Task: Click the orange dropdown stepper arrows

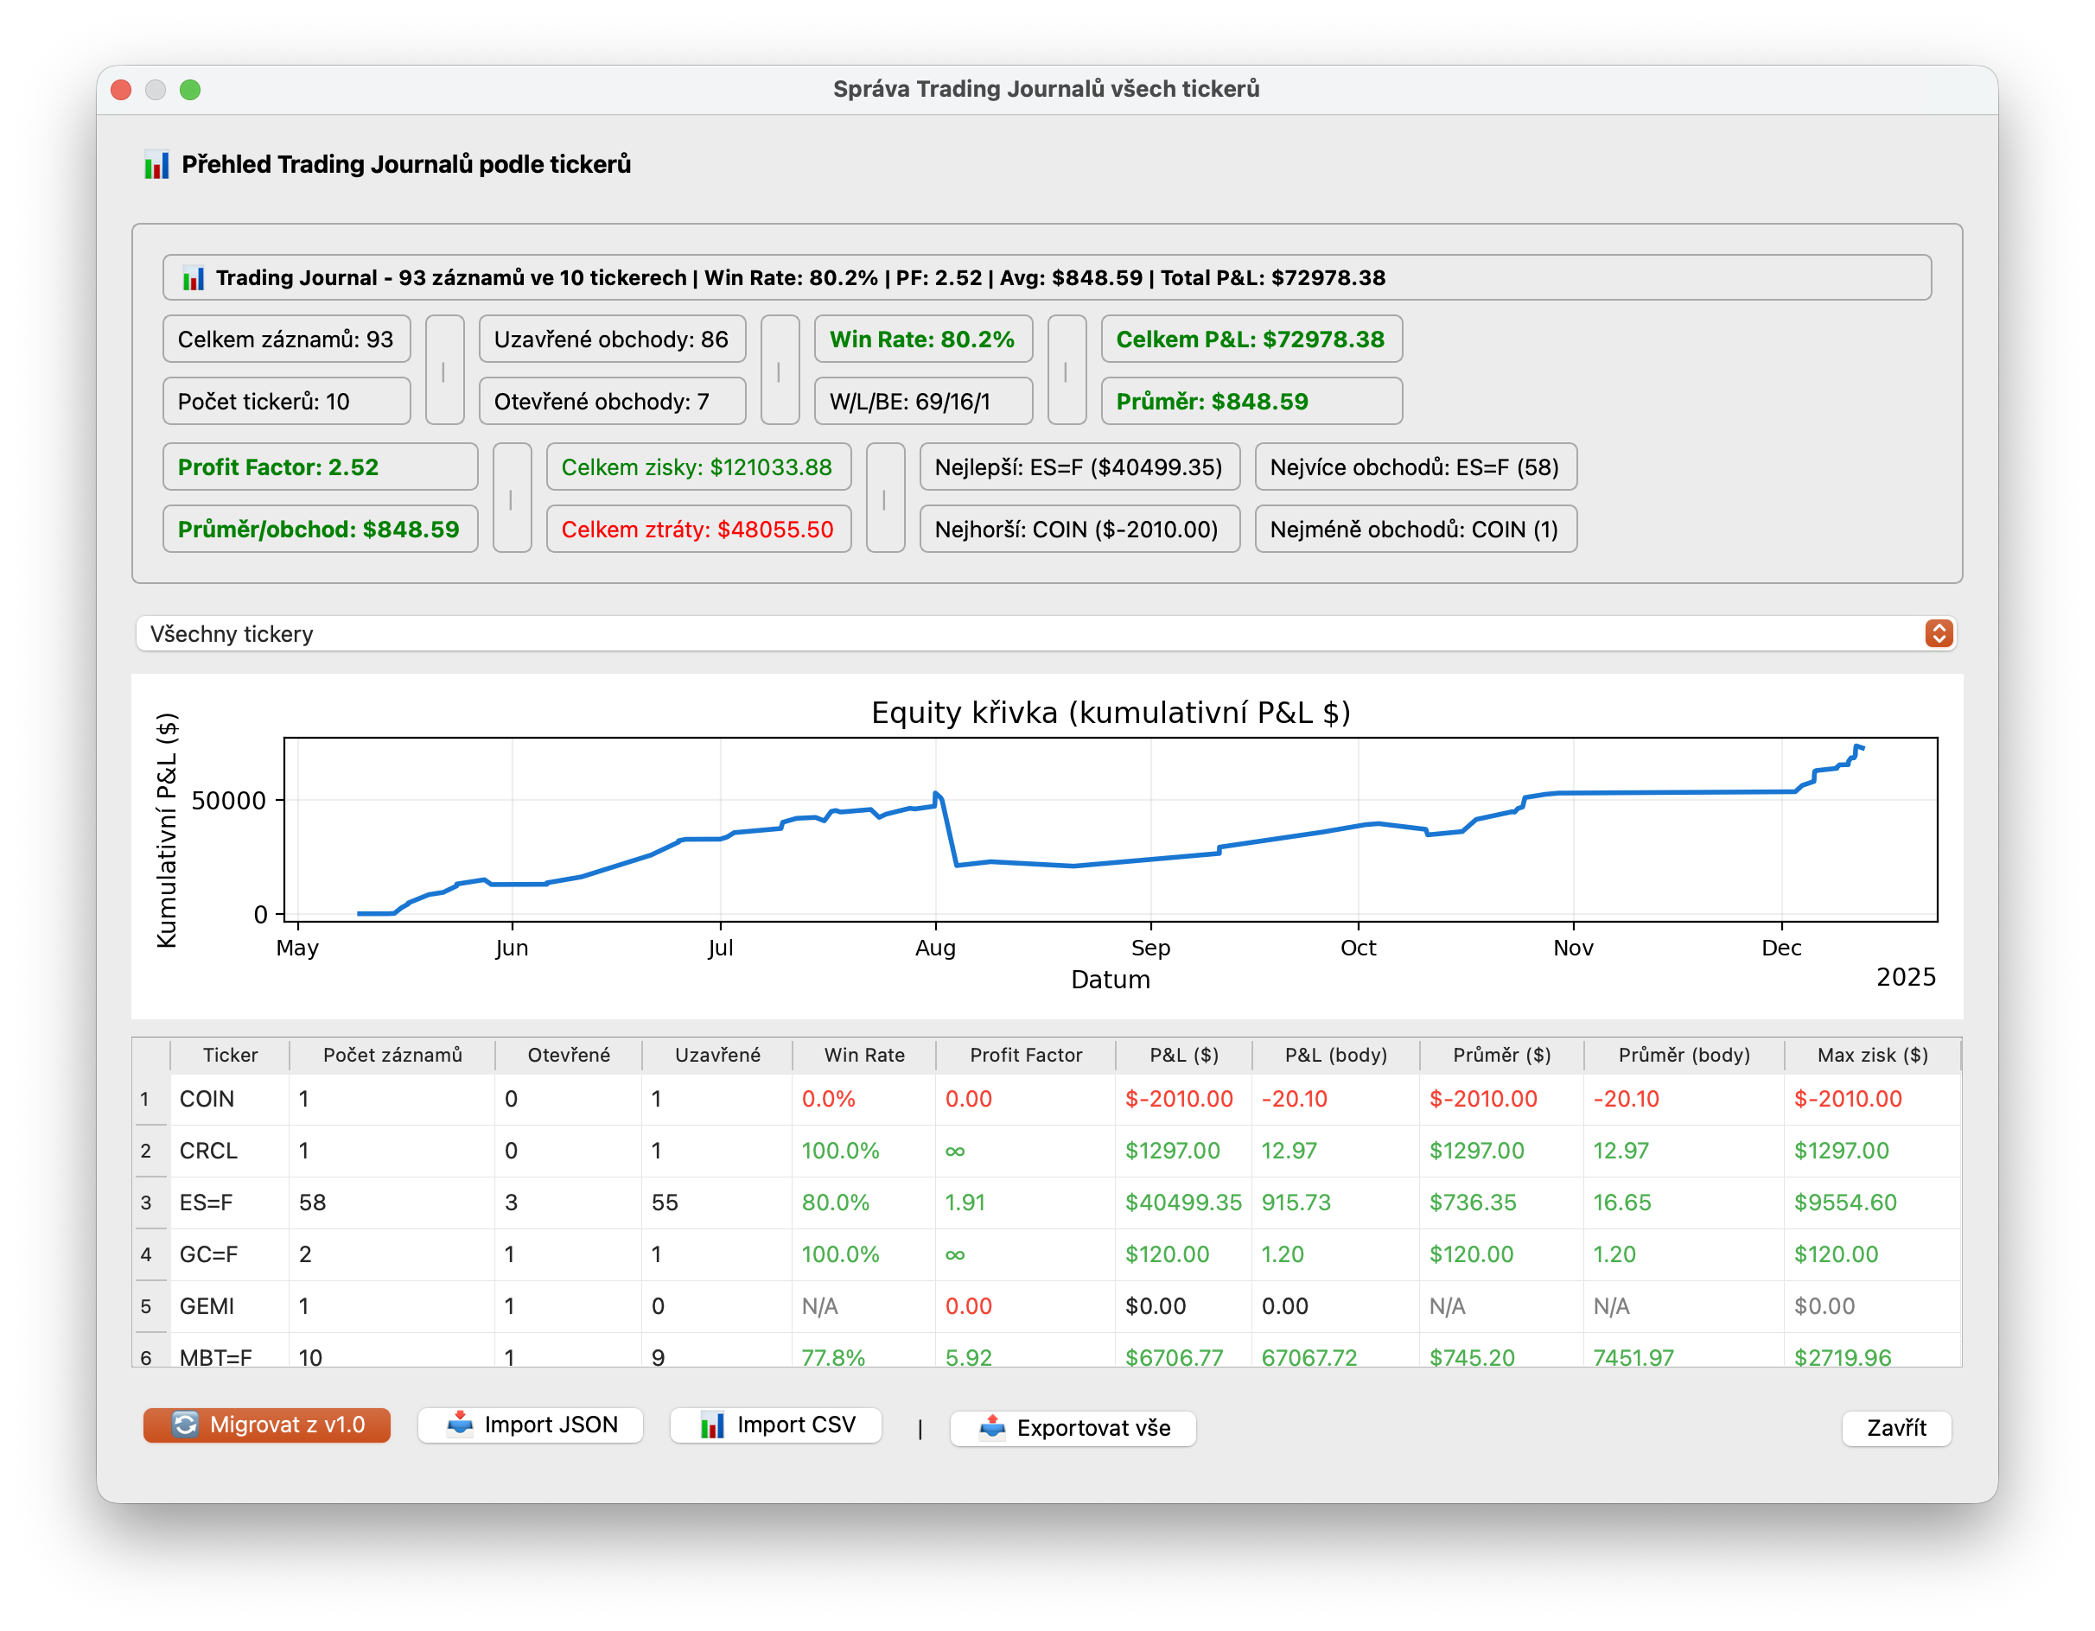Action: pos(1938,634)
